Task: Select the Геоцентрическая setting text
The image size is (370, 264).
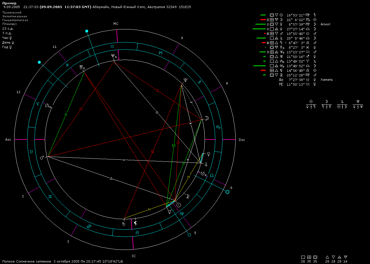Action: [x=15, y=20]
